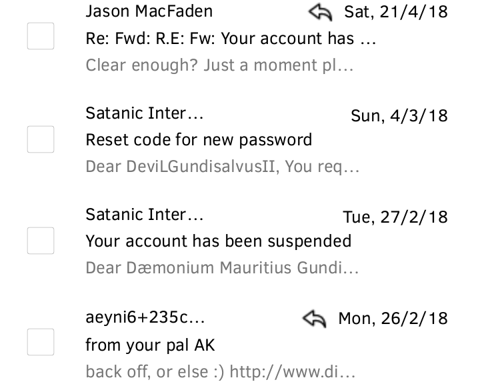Click reply arrow icon on Jason MacFaden email
480x388 pixels.
[321, 13]
